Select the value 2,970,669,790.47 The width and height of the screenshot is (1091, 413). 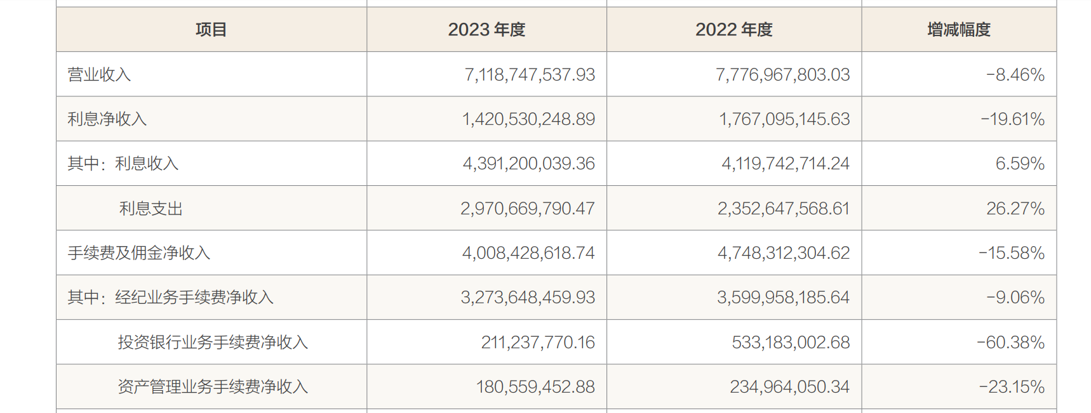coord(527,209)
